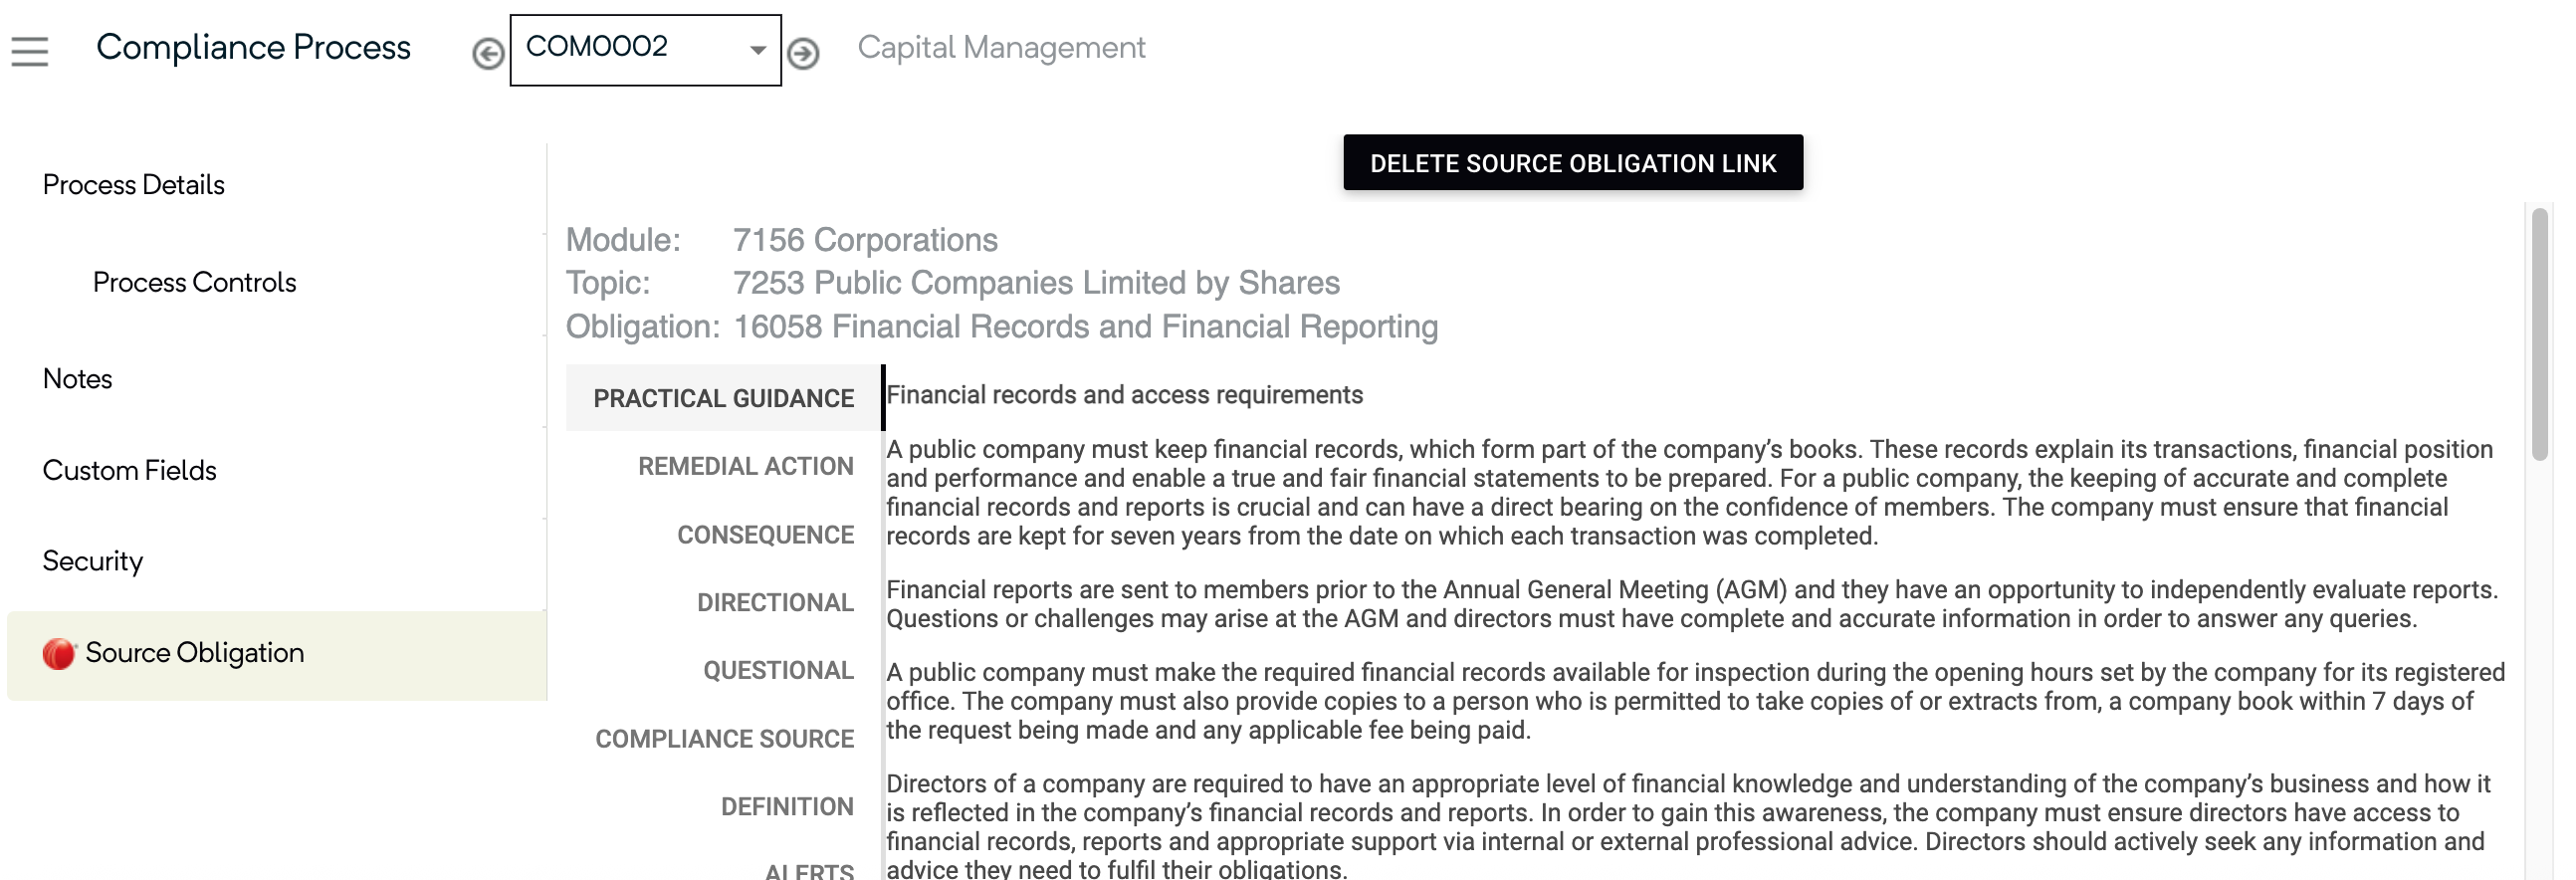Switch to Consequence tab
The image size is (2576, 880).
click(x=766, y=535)
